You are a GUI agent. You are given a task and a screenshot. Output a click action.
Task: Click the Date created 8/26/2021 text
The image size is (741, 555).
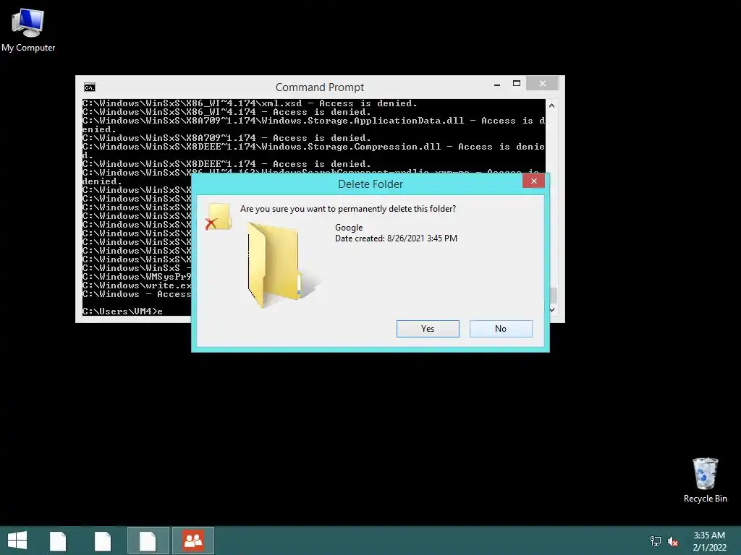396,238
